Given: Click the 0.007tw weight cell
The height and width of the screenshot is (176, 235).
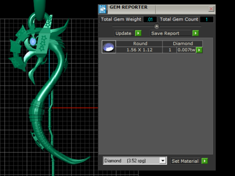Looking at the screenshot, I should point(186,50).
